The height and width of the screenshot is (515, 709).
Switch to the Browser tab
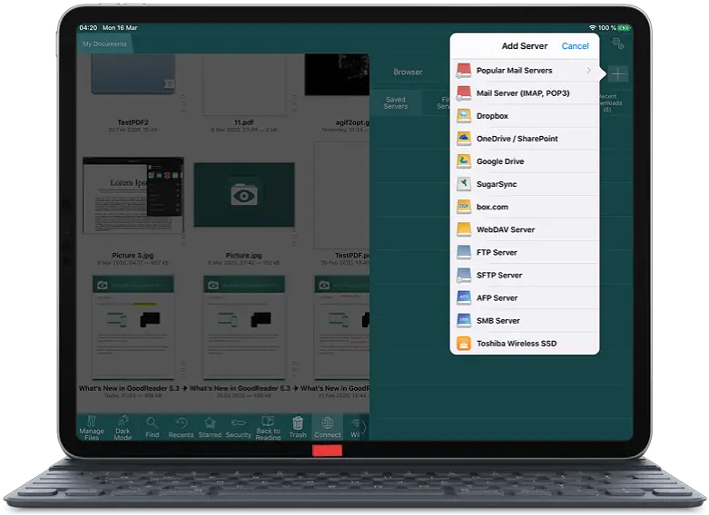pos(408,73)
